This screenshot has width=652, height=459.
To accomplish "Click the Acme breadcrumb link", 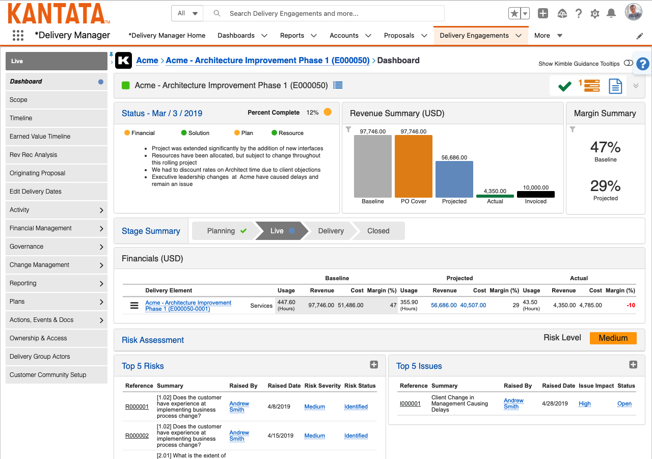I will pyautogui.click(x=147, y=60).
